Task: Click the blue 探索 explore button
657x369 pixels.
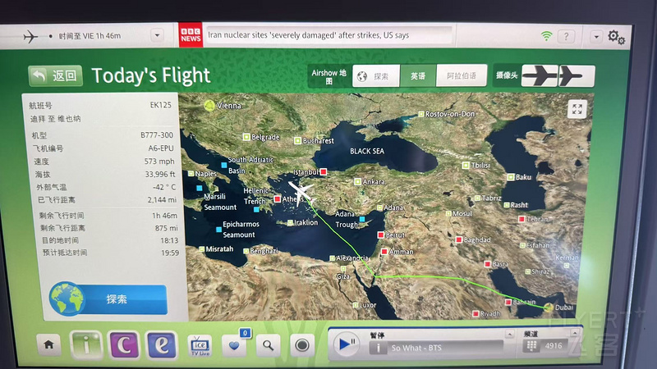Action: tap(109, 298)
